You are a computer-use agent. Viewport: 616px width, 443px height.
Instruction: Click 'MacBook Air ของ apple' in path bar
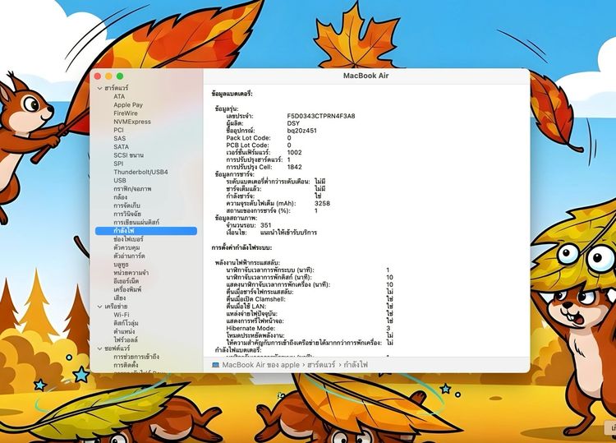(x=261, y=365)
